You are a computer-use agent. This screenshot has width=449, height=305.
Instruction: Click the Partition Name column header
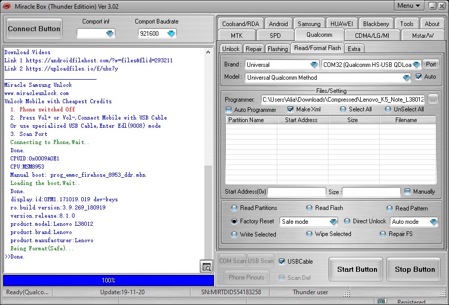[251, 120]
